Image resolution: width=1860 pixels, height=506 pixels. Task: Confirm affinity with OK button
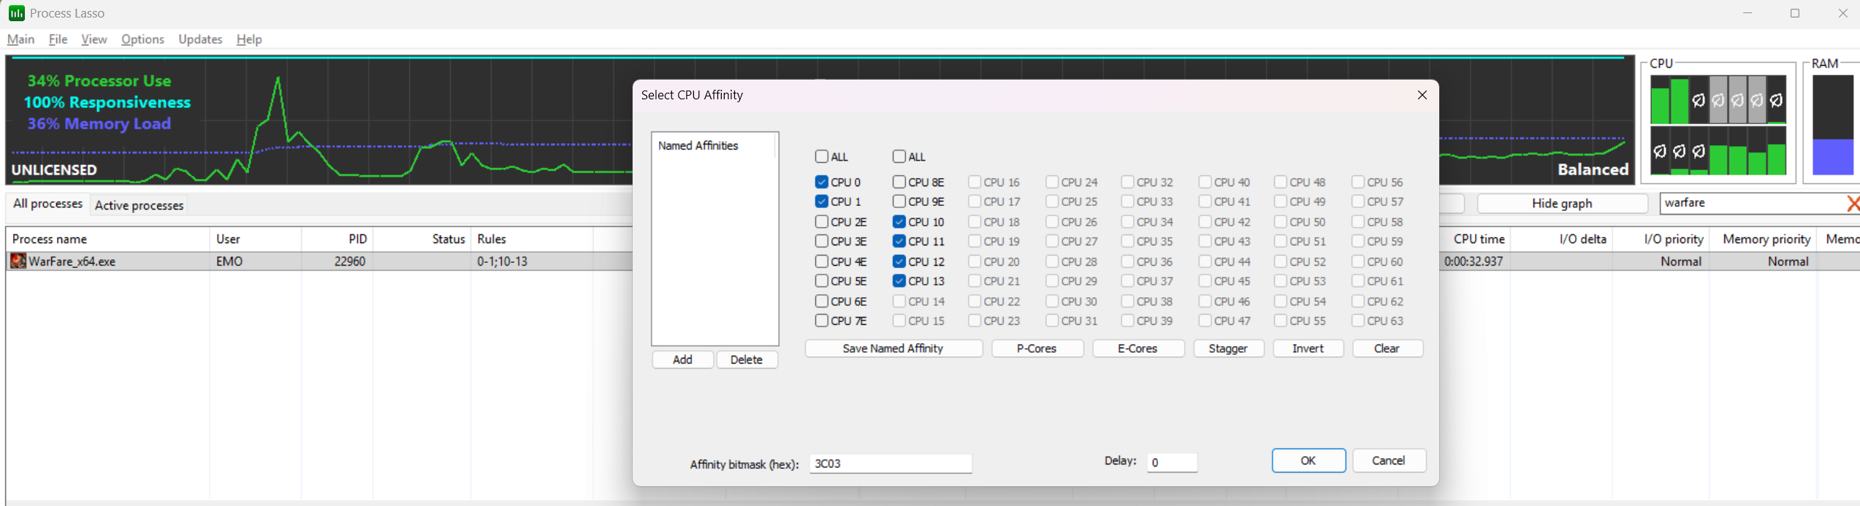click(x=1308, y=460)
